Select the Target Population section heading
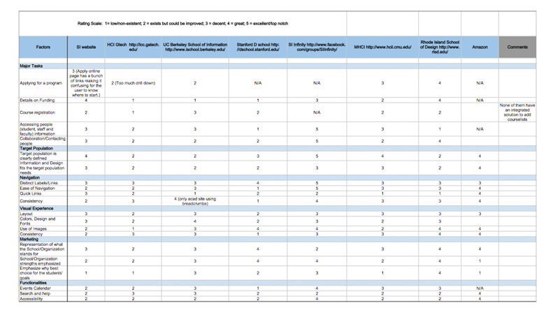This screenshot has width=553, height=310. click(x=36, y=148)
